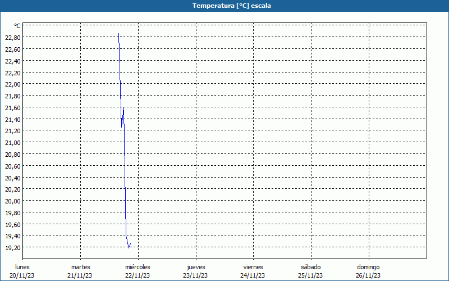Image resolution: width=449 pixels, height=281 pixels.
Task: Click the 20/11/23 date label
Action: click(22, 275)
